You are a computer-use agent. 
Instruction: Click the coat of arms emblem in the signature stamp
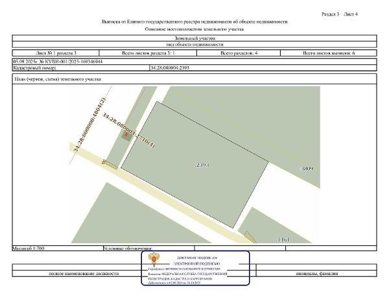click(x=154, y=258)
